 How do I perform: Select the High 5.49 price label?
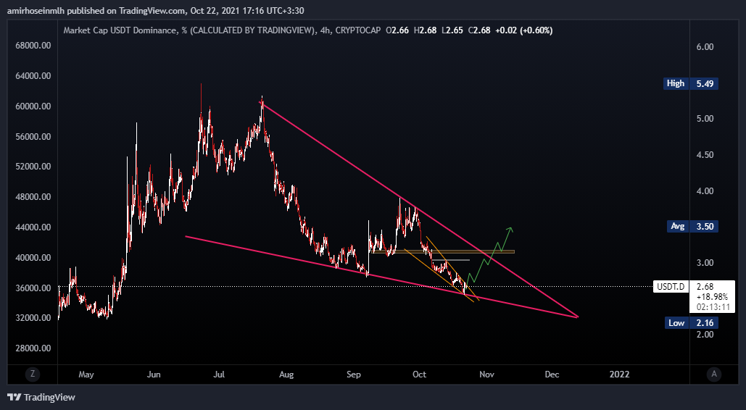(x=691, y=84)
